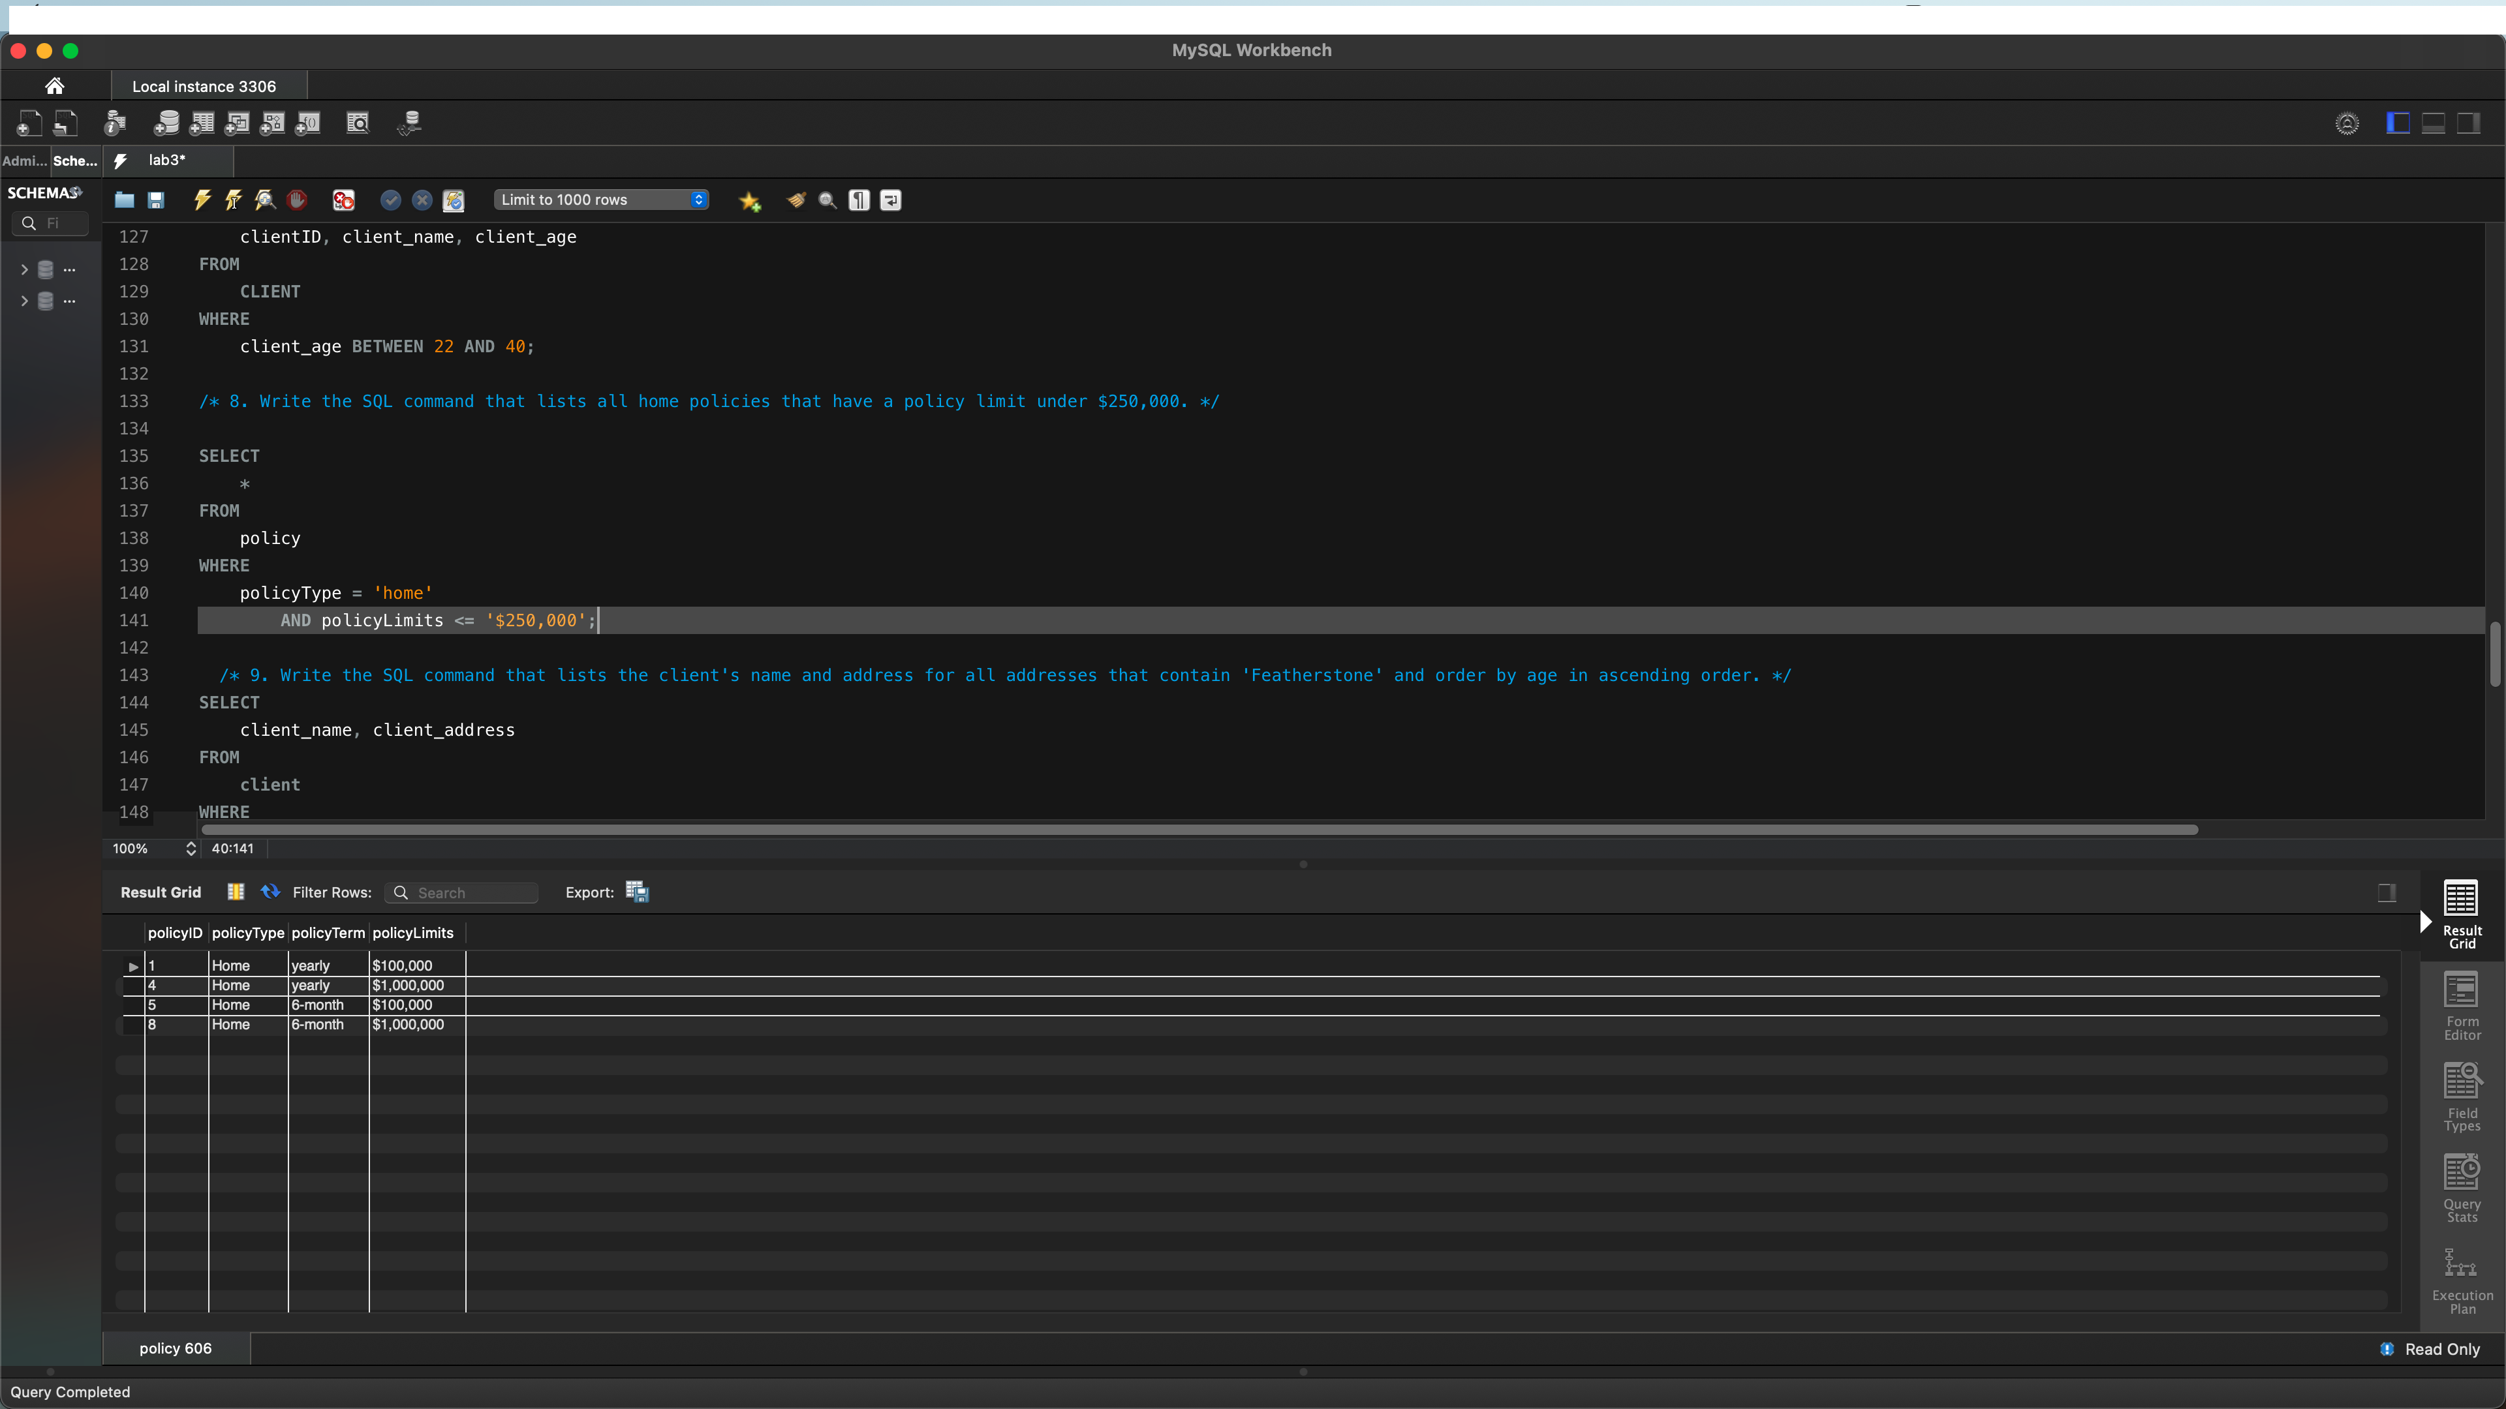Image resolution: width=2506 pixels, height=1409 pixels.
Task: Execute the statement under the cursor
Action: tap(234, 200)
